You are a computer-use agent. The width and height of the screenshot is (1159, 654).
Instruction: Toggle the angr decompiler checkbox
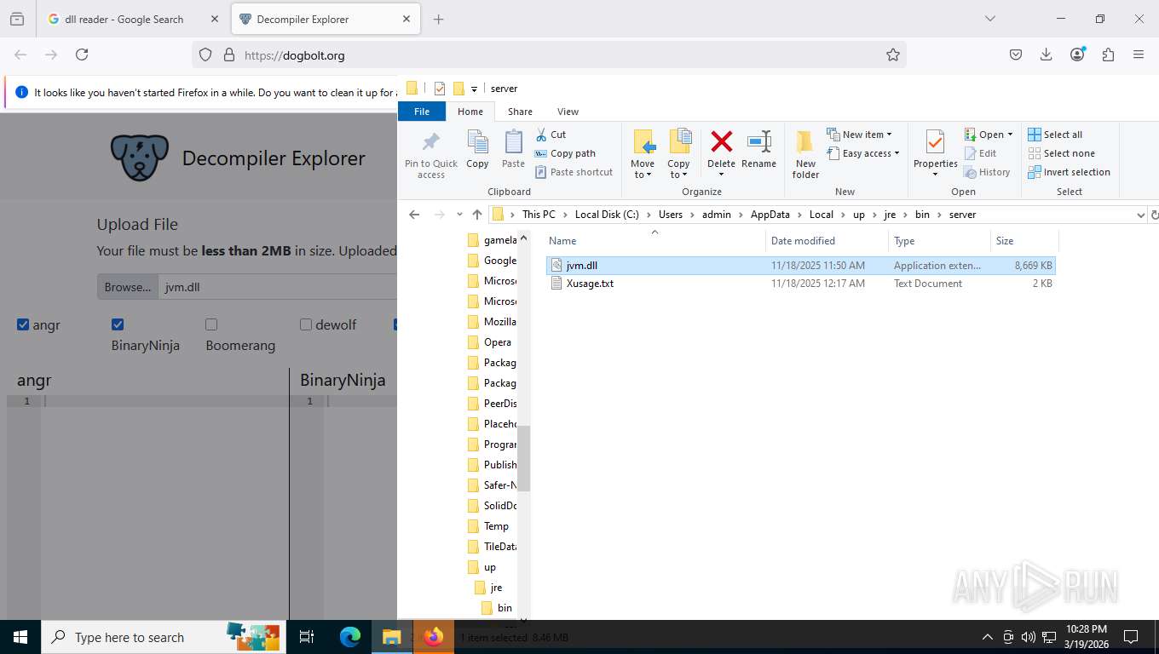(23, 324)
